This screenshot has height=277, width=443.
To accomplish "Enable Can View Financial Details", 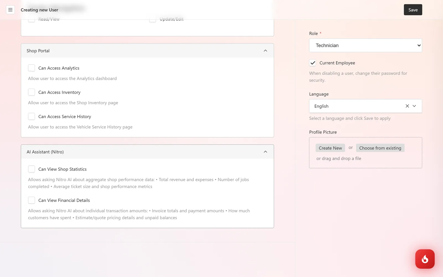I will click(x=32, y=200).
